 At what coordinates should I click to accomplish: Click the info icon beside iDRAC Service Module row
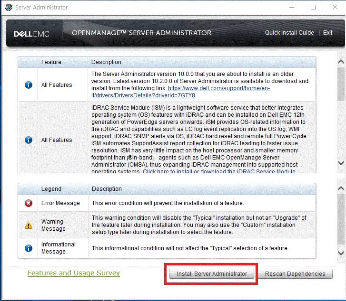29,140
